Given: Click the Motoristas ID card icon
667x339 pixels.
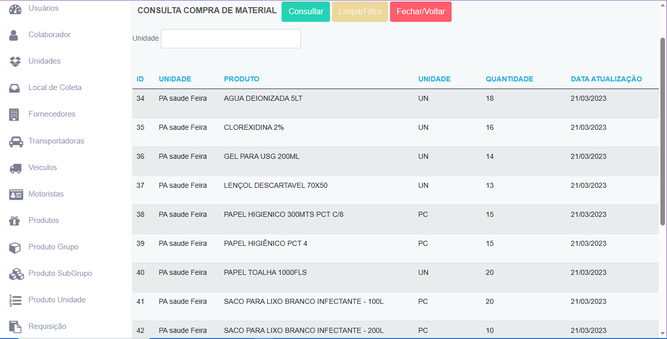Looking at the screenshot, I should tap(15, 194).
